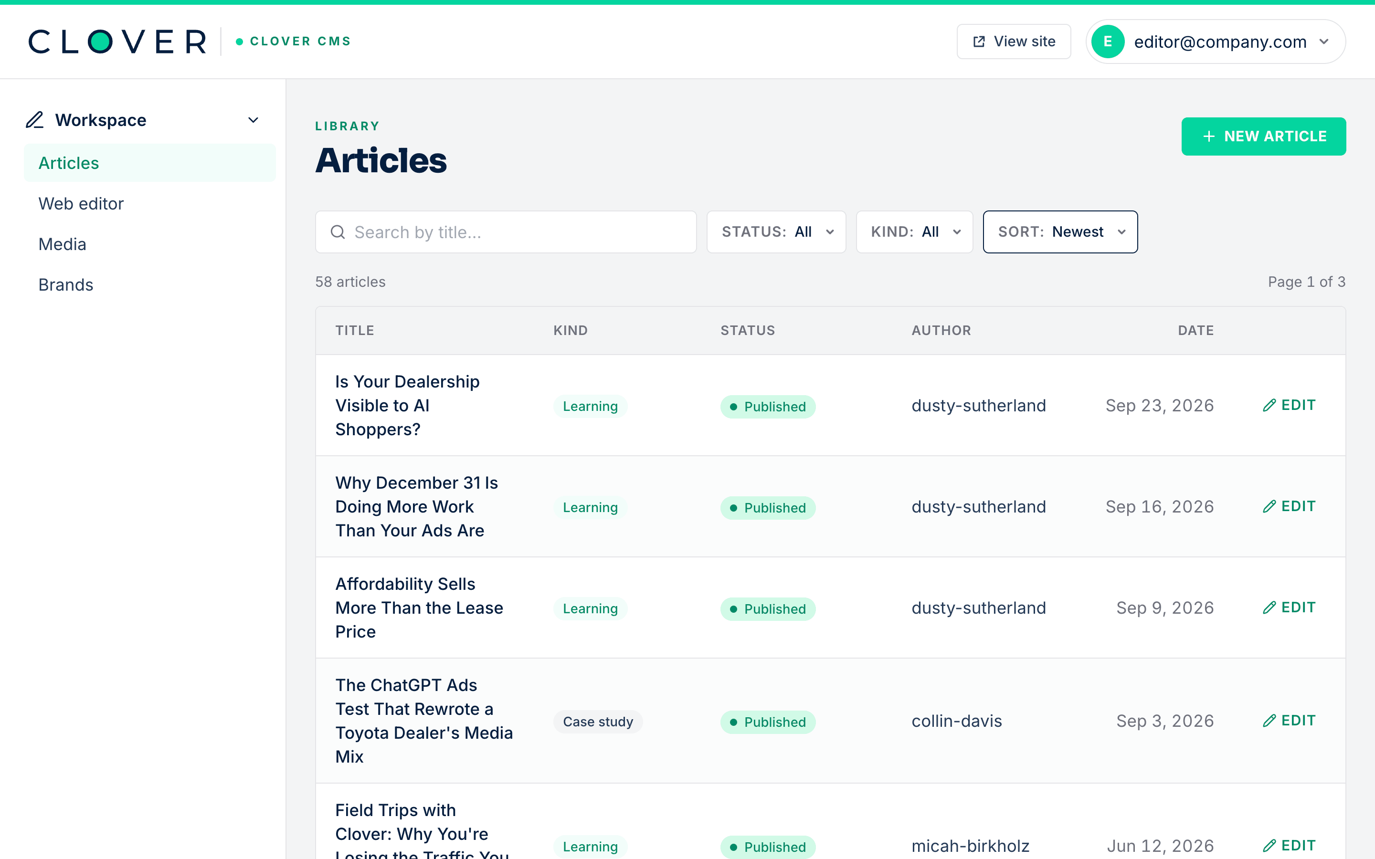Click the plus icon on New Article
Image resolution: width=1375 pixels, height=859 pixels.
click(x=1208, y=136)
